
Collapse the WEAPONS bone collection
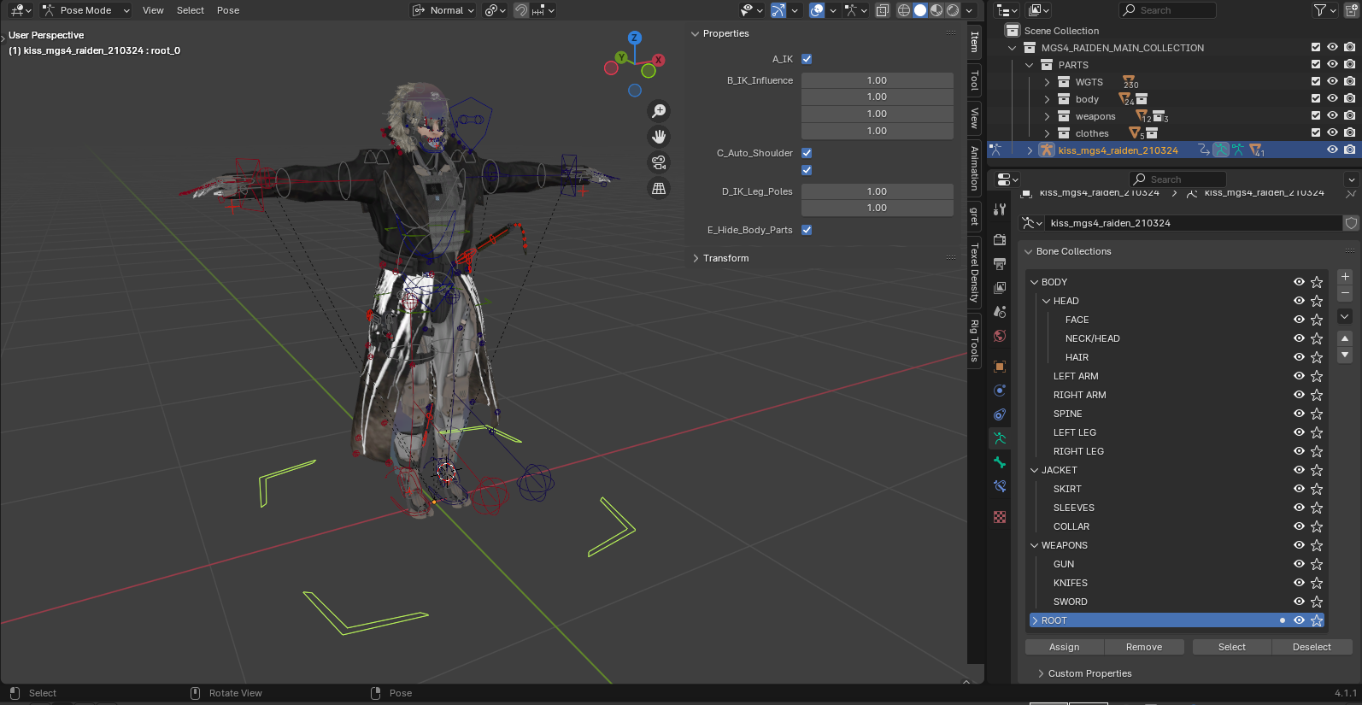pos(1035,545)
